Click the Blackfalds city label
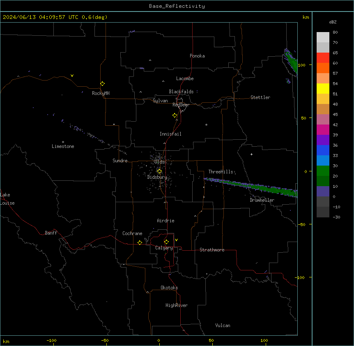The height and width of the screenshot is (346, 354). (x=181, y=92)
